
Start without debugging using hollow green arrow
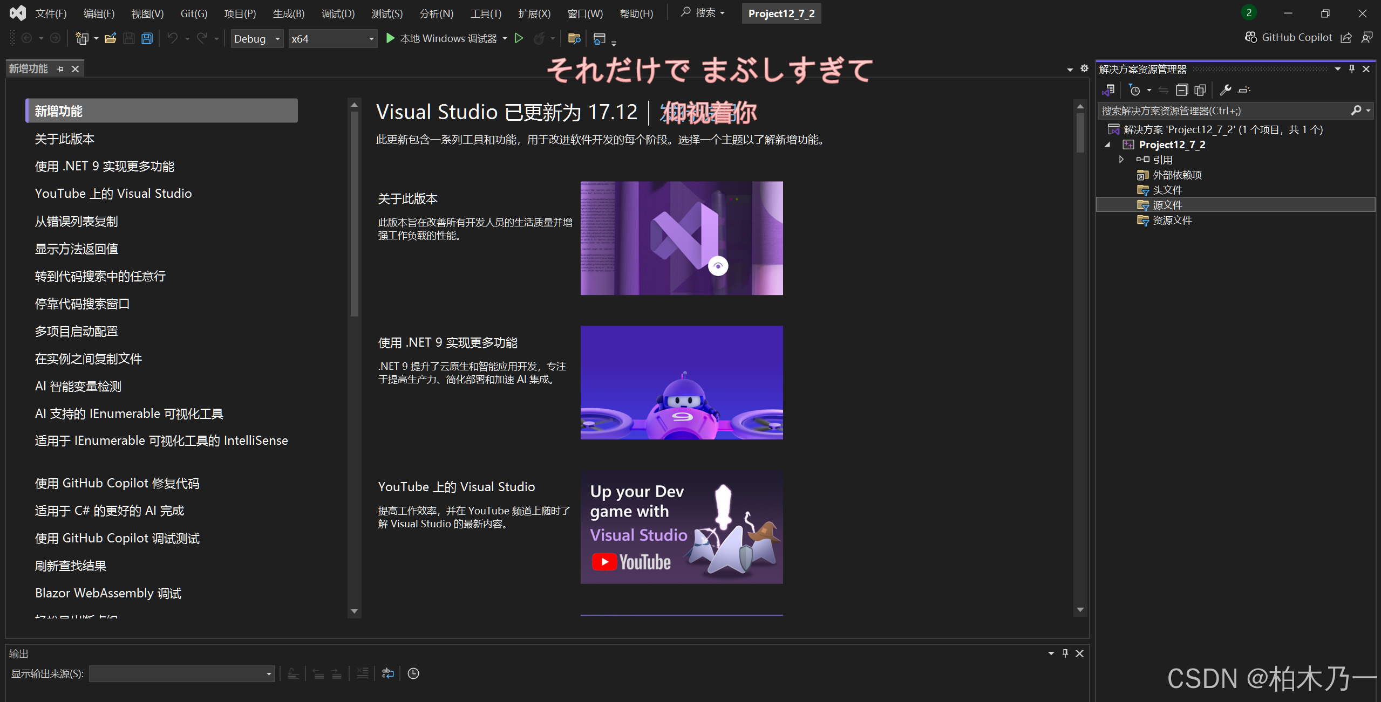coord(519,38)
